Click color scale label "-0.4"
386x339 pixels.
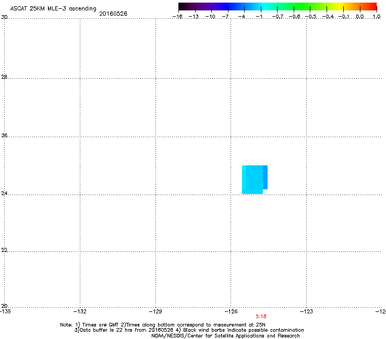click(328, 17)
